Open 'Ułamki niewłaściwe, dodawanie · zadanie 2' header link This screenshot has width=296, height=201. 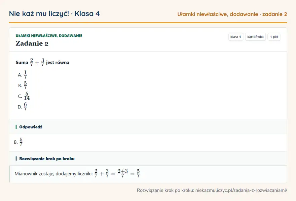(x=232, y=14)
